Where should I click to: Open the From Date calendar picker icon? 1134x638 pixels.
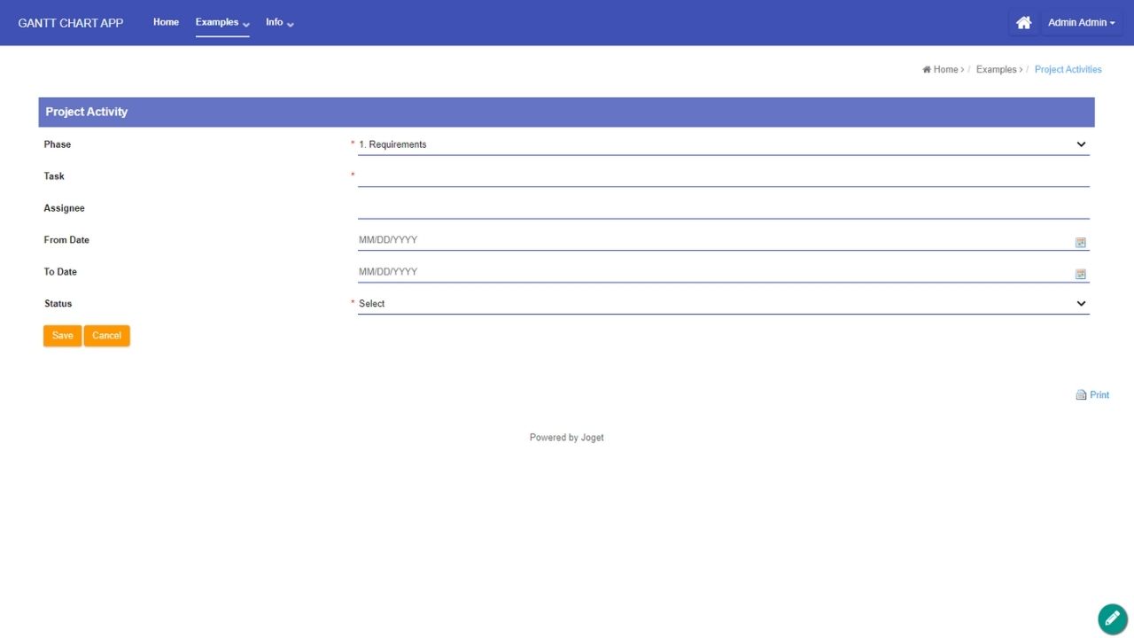[x=1080, y=242]
